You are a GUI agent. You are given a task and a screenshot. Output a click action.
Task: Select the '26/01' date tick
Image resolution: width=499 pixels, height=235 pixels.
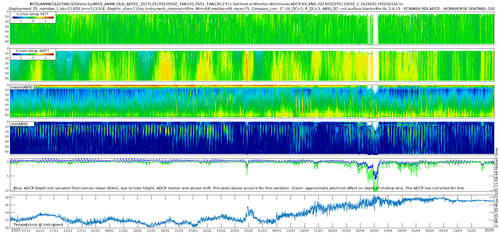coord(165,231)
